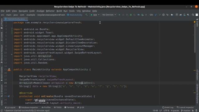Open the Gradle tool window

tap(197, 23)
